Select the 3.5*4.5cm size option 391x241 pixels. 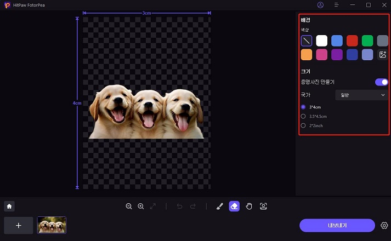coord(304,116)
